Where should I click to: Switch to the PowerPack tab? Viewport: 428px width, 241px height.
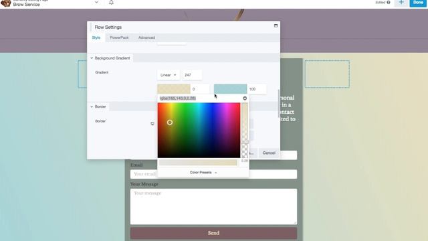click(x=119, y=37)
